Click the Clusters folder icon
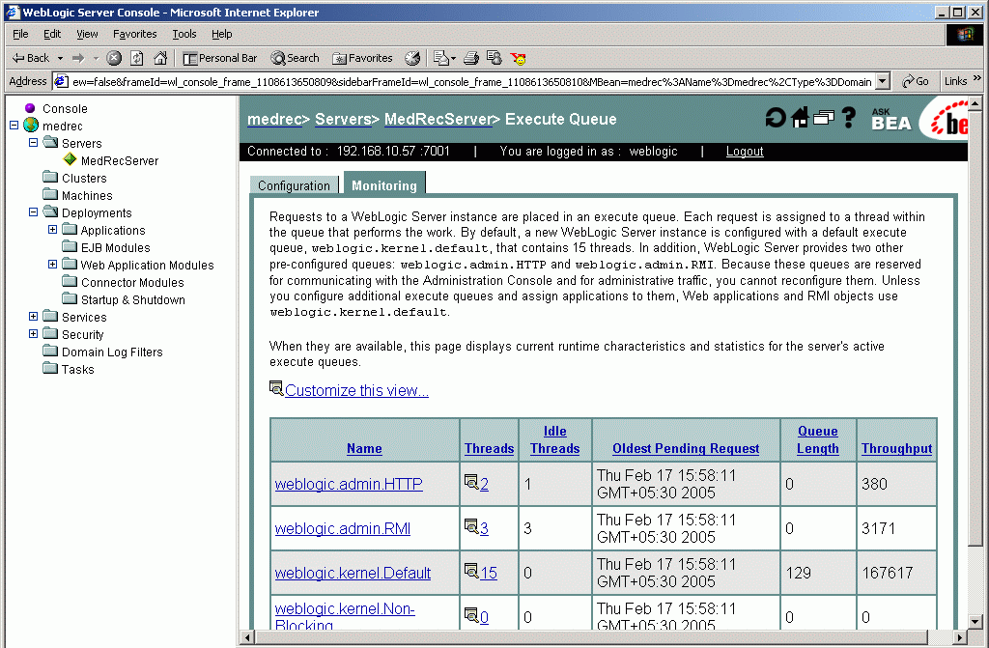 [x=50, y=177]
